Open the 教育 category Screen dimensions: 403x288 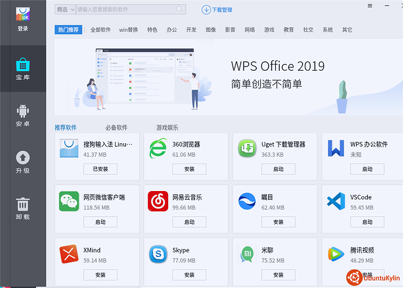(x=289, y=30)
